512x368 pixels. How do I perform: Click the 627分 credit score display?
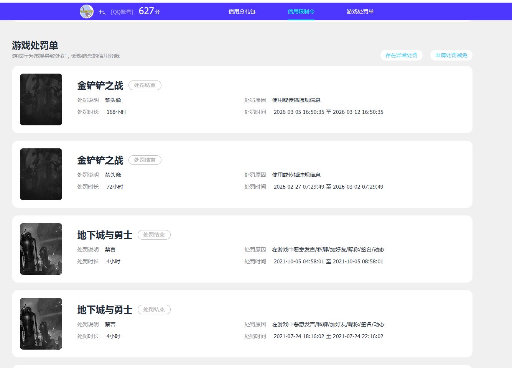click(x=149, y=11)
